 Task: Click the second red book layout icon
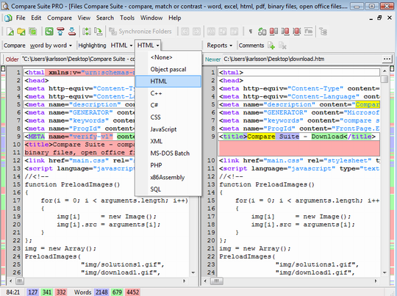tap(285, 32)
